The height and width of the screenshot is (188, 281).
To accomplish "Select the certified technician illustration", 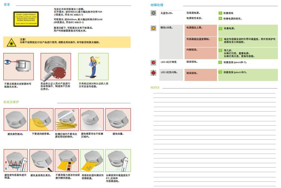I will click(x=93, y=67).
